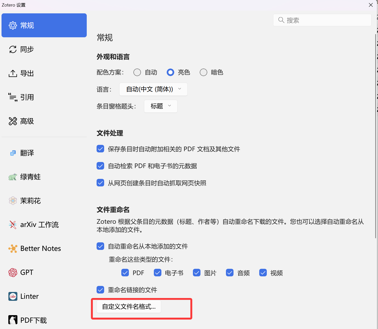Image resolution: width=378 pixels, height=329 pixels.
Task: Toggle the PDF file type checkbox
Action: [125, 273]
